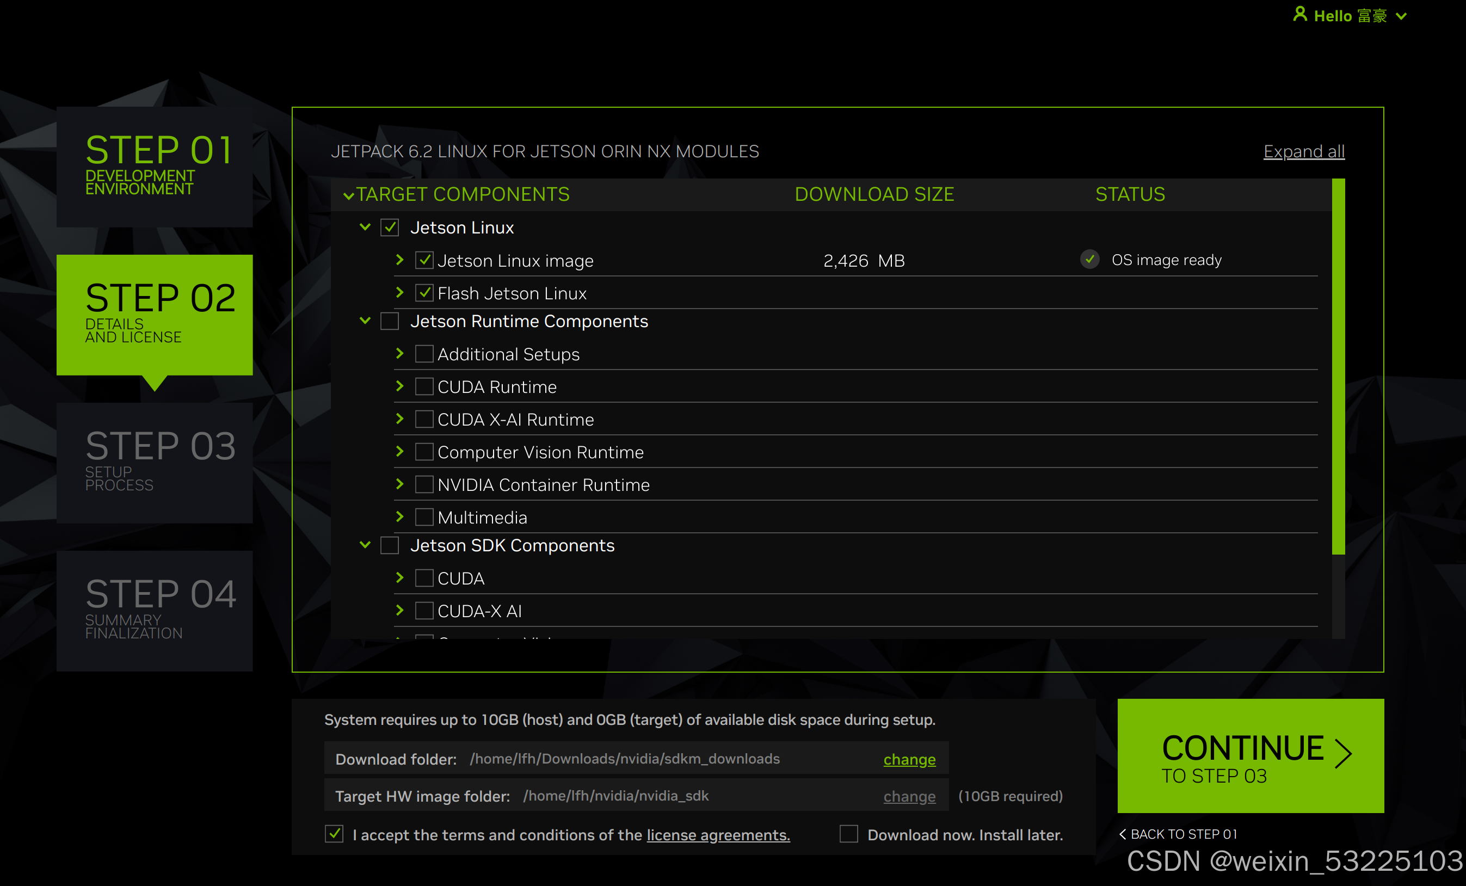Expand the CUDA Runtime row arrow
Image resolution: width=1466 pixels, height=886 pixels.
point(400,386)
